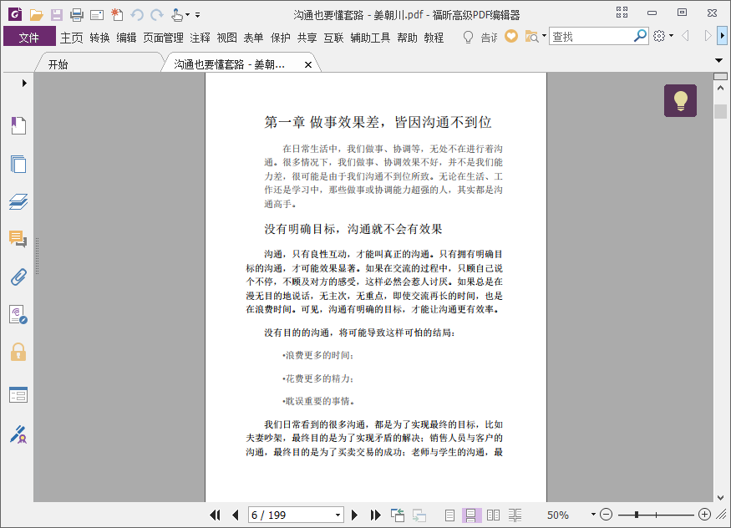Redo the last action
The height and width of the screenshot is (528, 731).
click(x=157, y=15)
